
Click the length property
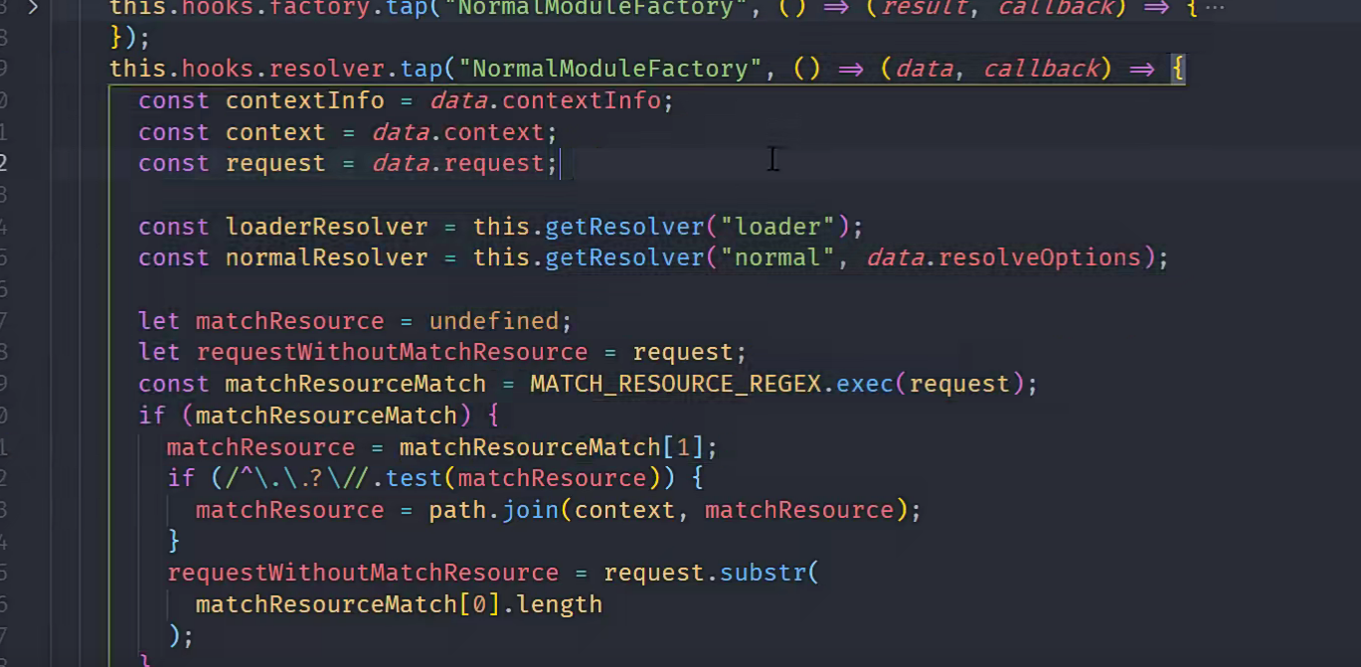point(559,605)
